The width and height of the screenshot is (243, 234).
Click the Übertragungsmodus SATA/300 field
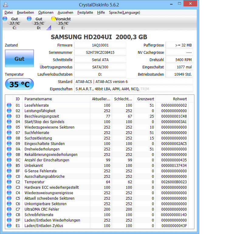(x=100, y=67)
